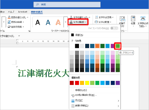Select the orange outlined WordArt A style

click(x=58, y=22)
